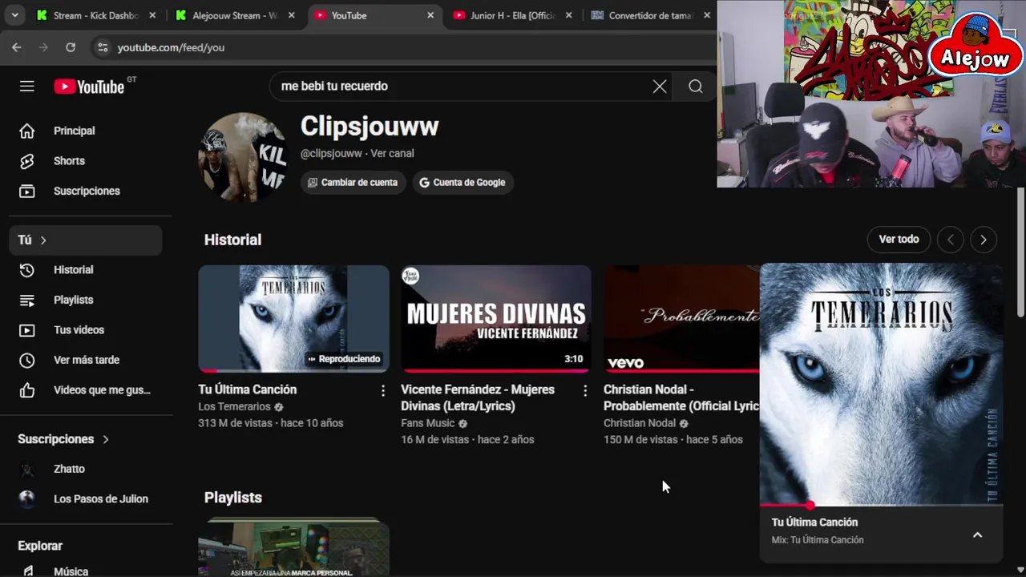This screenshot has height=577, width=1026.
Task: Click the Historial section heading
Action: [x=232, y=240]
